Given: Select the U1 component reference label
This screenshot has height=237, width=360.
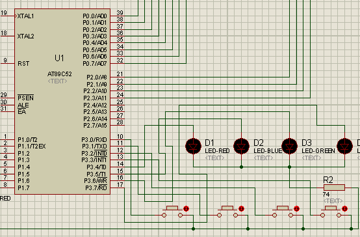Looking at the screenshot, I should pos(59,58).
